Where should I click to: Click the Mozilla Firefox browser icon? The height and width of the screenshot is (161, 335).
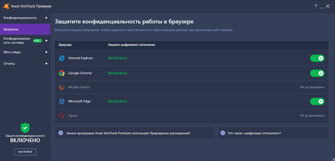61,87
